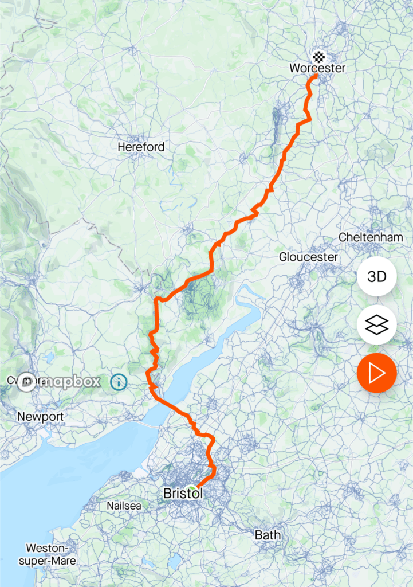Click the Weston-super-Mare label
The height and width of the screenshot is (587, 413).
click(x=48, y=554)
